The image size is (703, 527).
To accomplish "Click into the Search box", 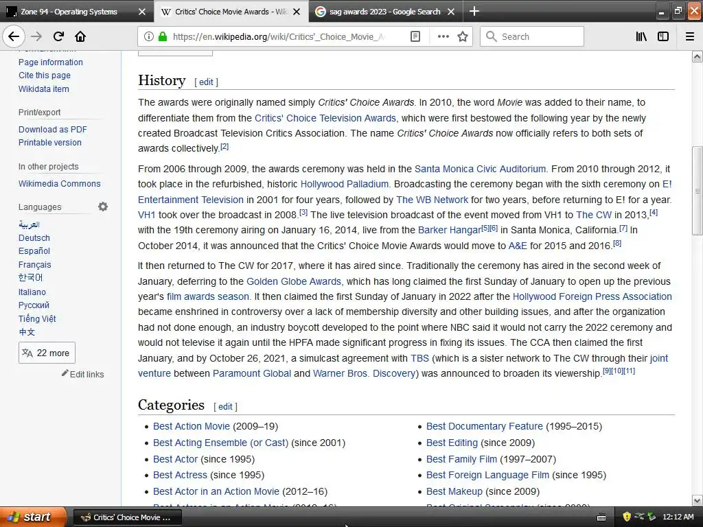I will click(532, 36).
